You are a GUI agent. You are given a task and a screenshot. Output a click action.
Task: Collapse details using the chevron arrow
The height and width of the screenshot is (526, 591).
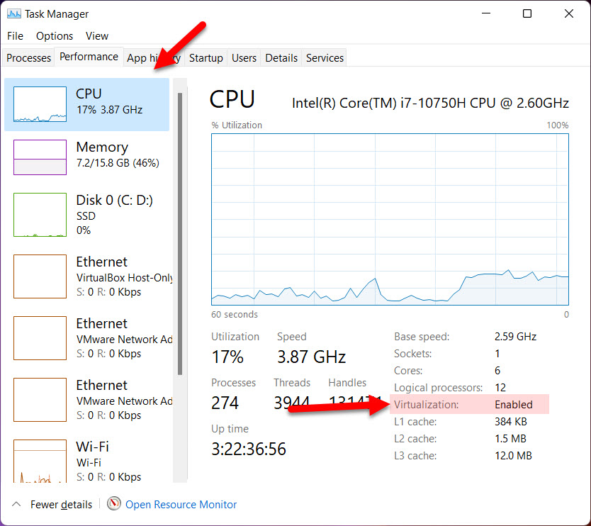tap(14, 504)
